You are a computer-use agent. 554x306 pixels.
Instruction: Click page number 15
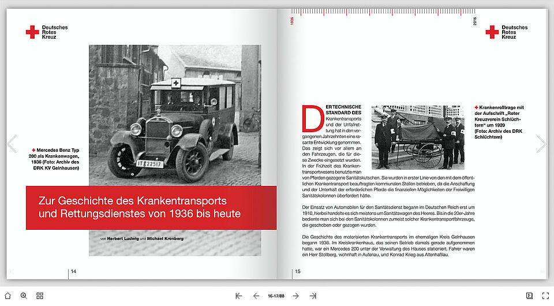(298, 271)
